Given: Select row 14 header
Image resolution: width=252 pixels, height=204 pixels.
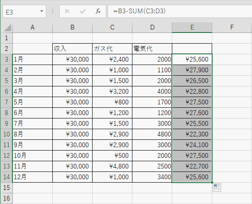Looking at the screenshot, I should click(6, 177).
